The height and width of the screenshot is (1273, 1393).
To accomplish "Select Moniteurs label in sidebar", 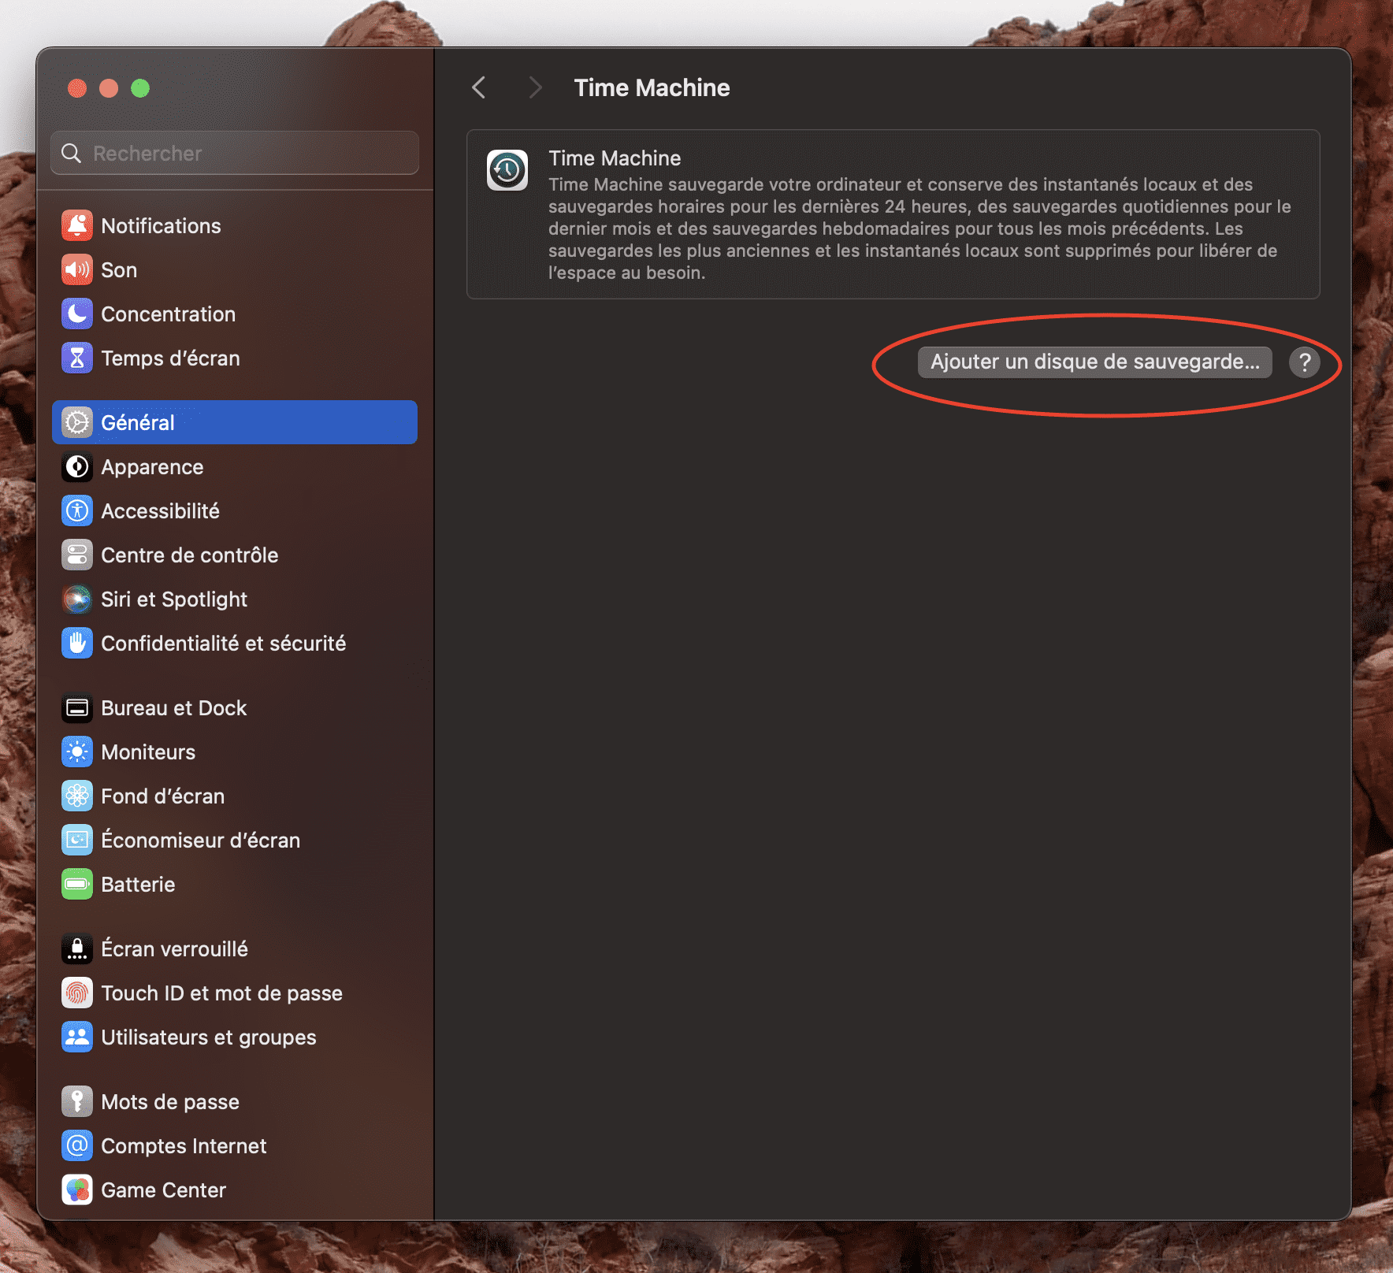I will click(x=148, y=752).
